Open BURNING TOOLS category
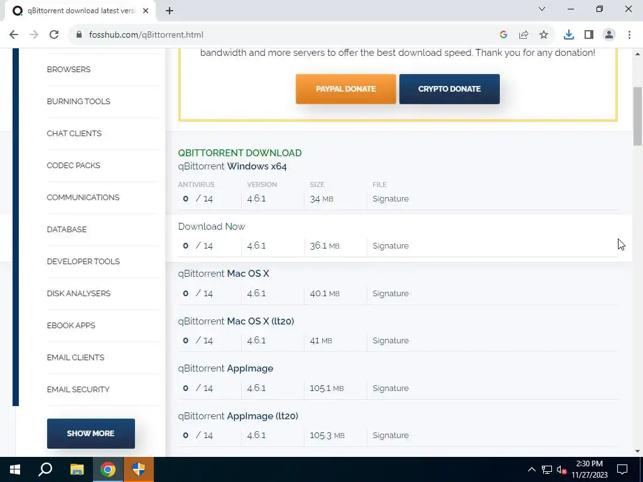The width and height of the screenshot is (643, 482). (x=78, y=101)
